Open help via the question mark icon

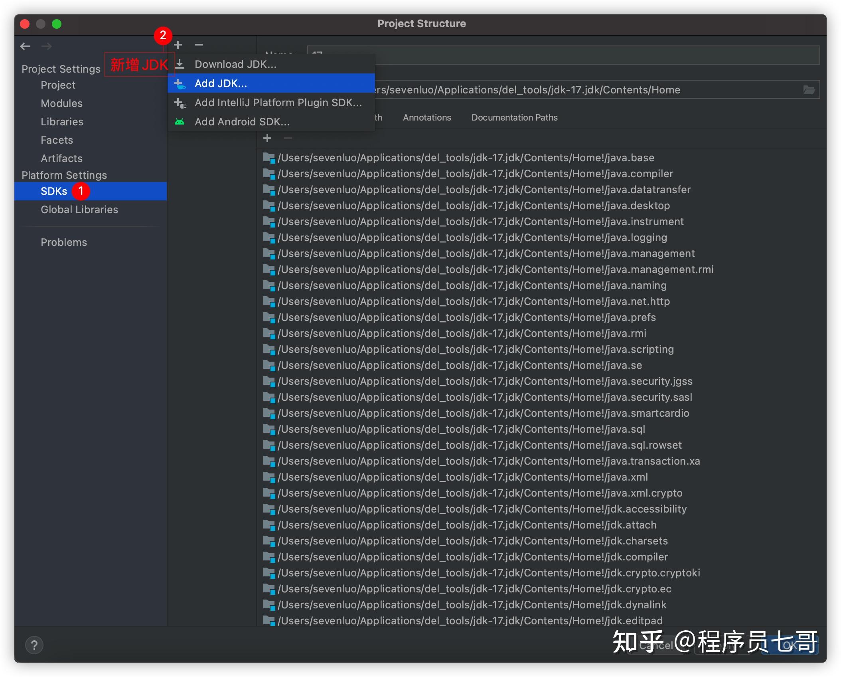(35, 645)
